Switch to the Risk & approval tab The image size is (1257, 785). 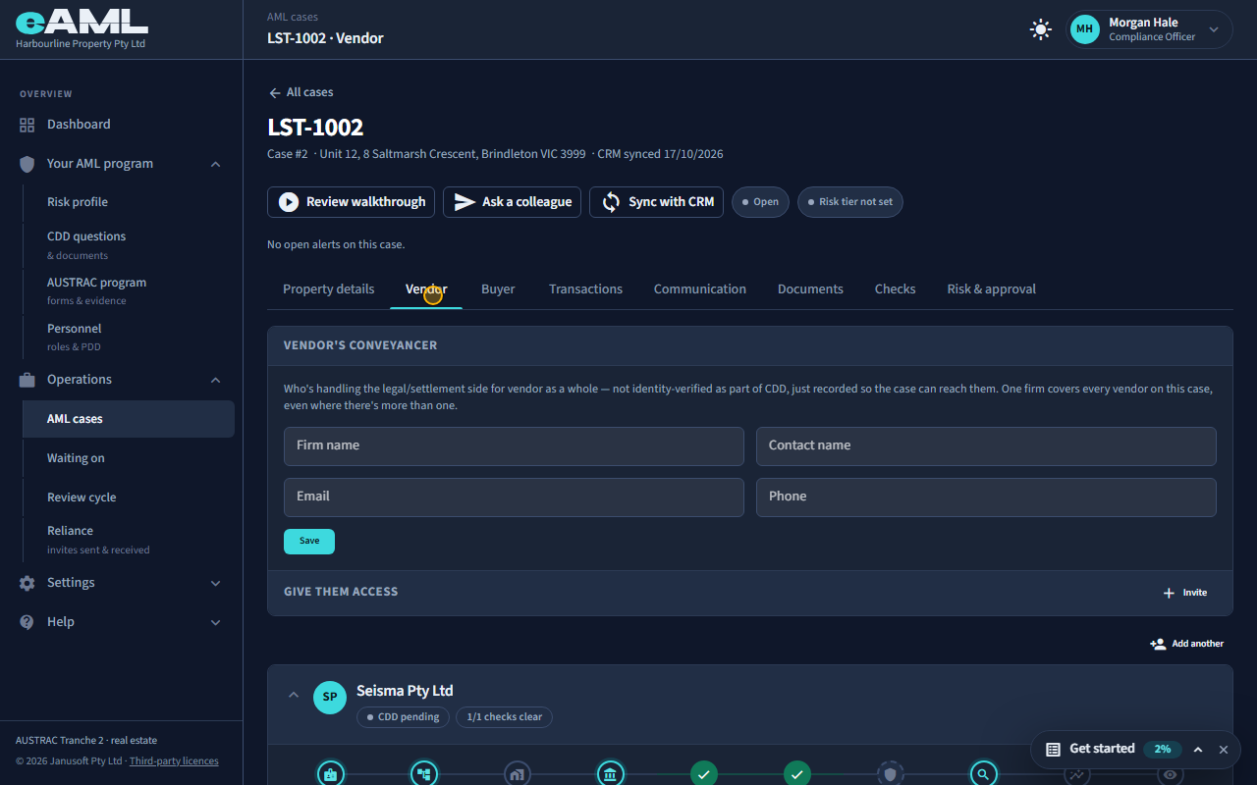pos(991,289)
